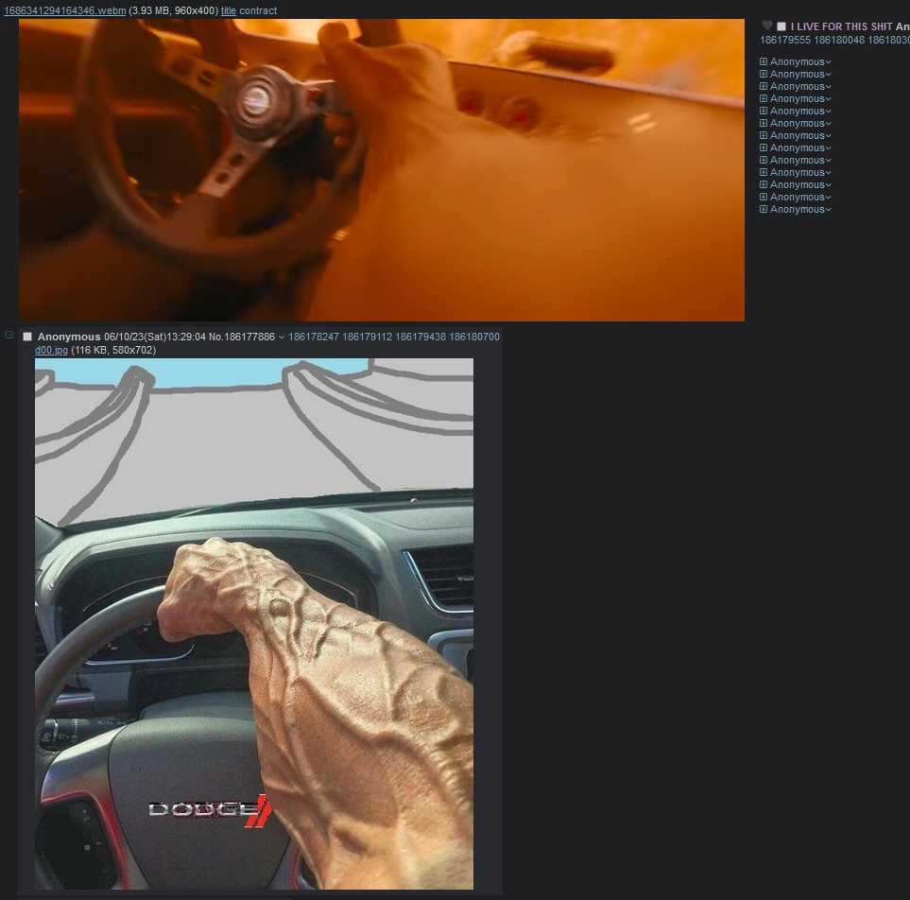Screen dimensions: 910x900
Task: Open the menu arrow on the first collapsed Anonymous post
Action: pyautogui.click(x=828, y=62)
